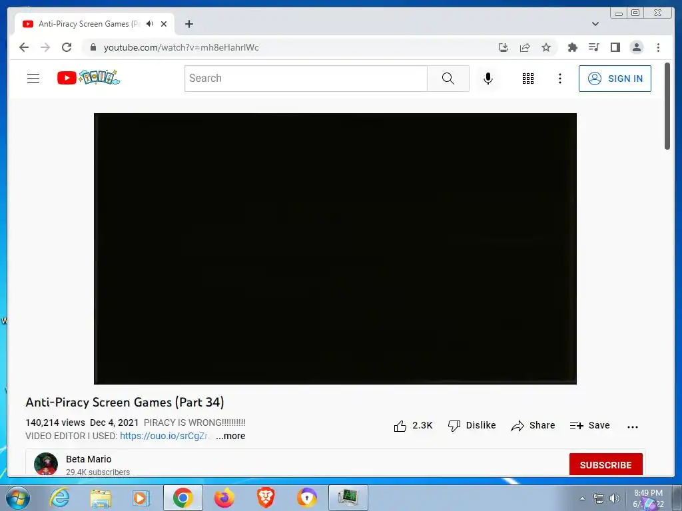The image size is (682, 511).
Task: Open the YouTube hamburger guide menu
Action: pyautogui.click(x=33, y=79)
